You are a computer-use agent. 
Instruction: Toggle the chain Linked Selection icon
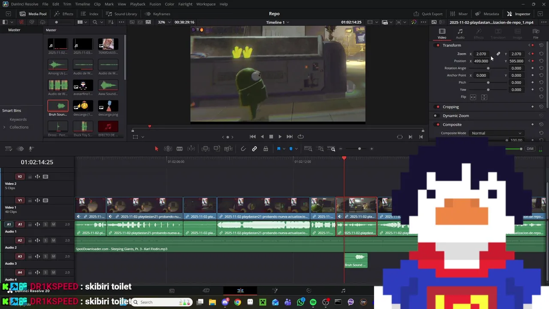point(254,149)
